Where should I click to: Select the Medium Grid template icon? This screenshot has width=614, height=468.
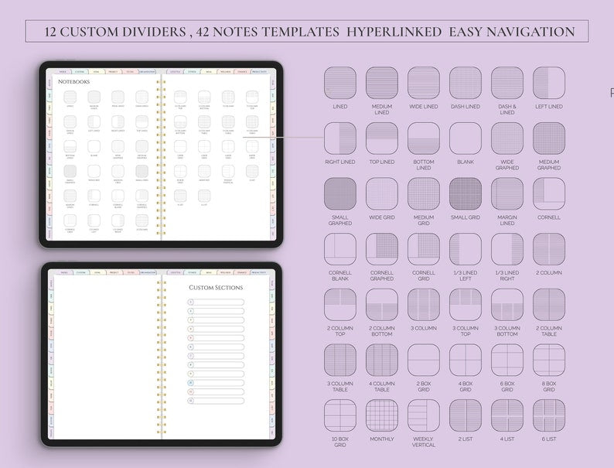coord(424,194)
